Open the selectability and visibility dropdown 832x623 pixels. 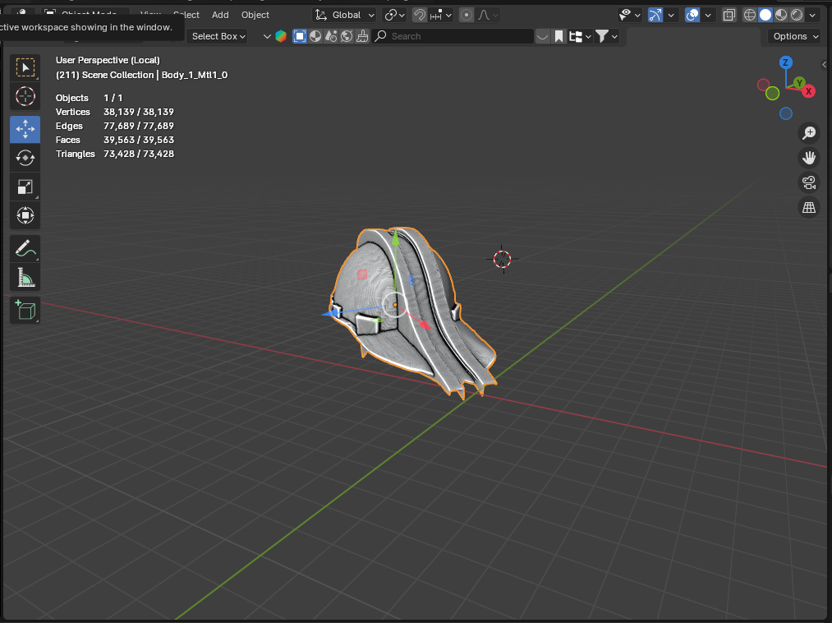[x=630, y=15]
